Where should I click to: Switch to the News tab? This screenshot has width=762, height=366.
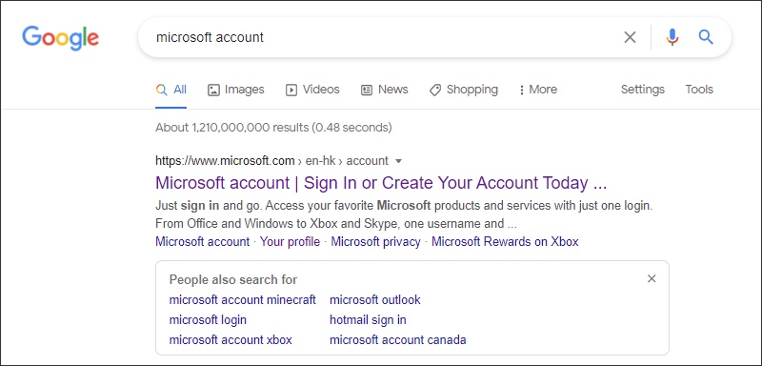point(385,90)
